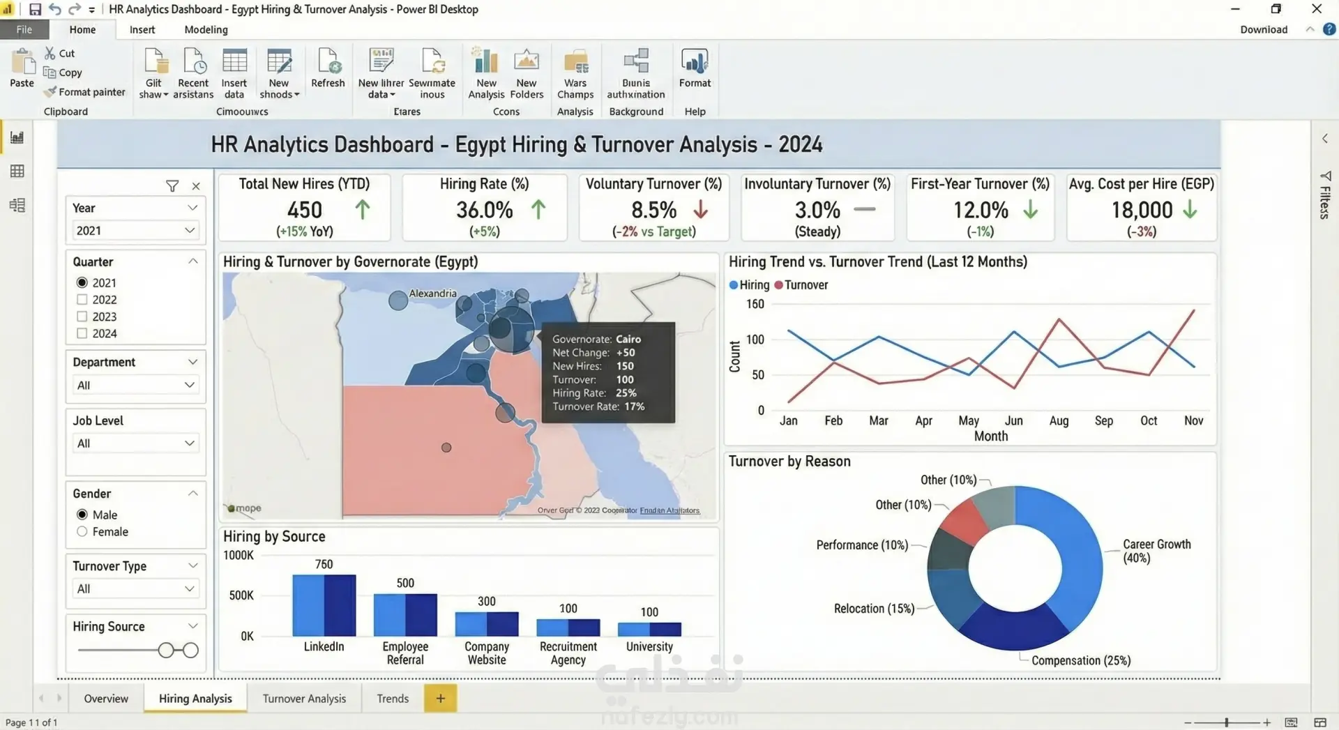Screen dimensions: 1339x730
Task: Activate Format painter
Action: [84, 92]
